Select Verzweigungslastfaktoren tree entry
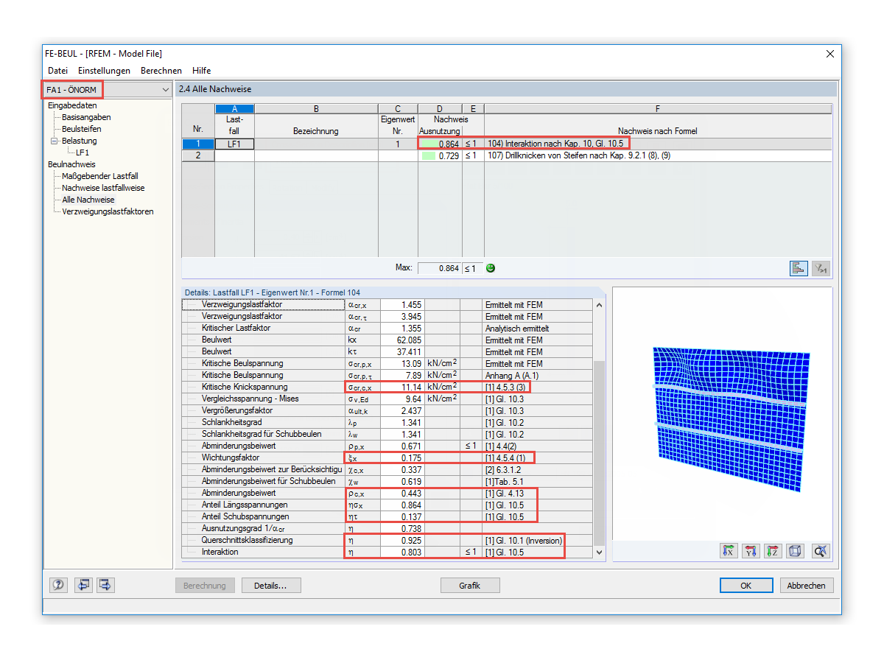Screen dimensions: 884x663 click(x=108, y=211)
